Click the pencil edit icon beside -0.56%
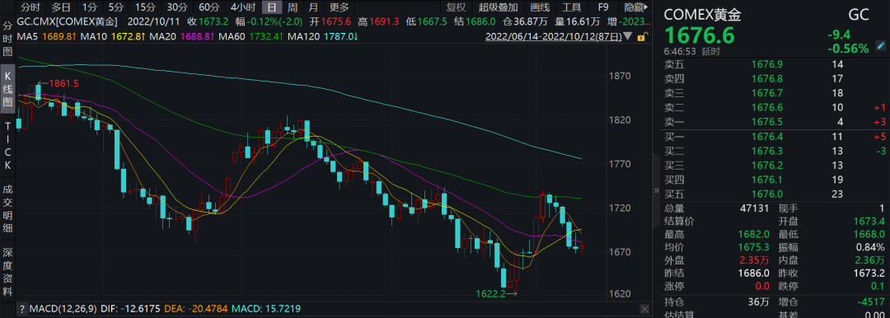 tap(880, 45)
